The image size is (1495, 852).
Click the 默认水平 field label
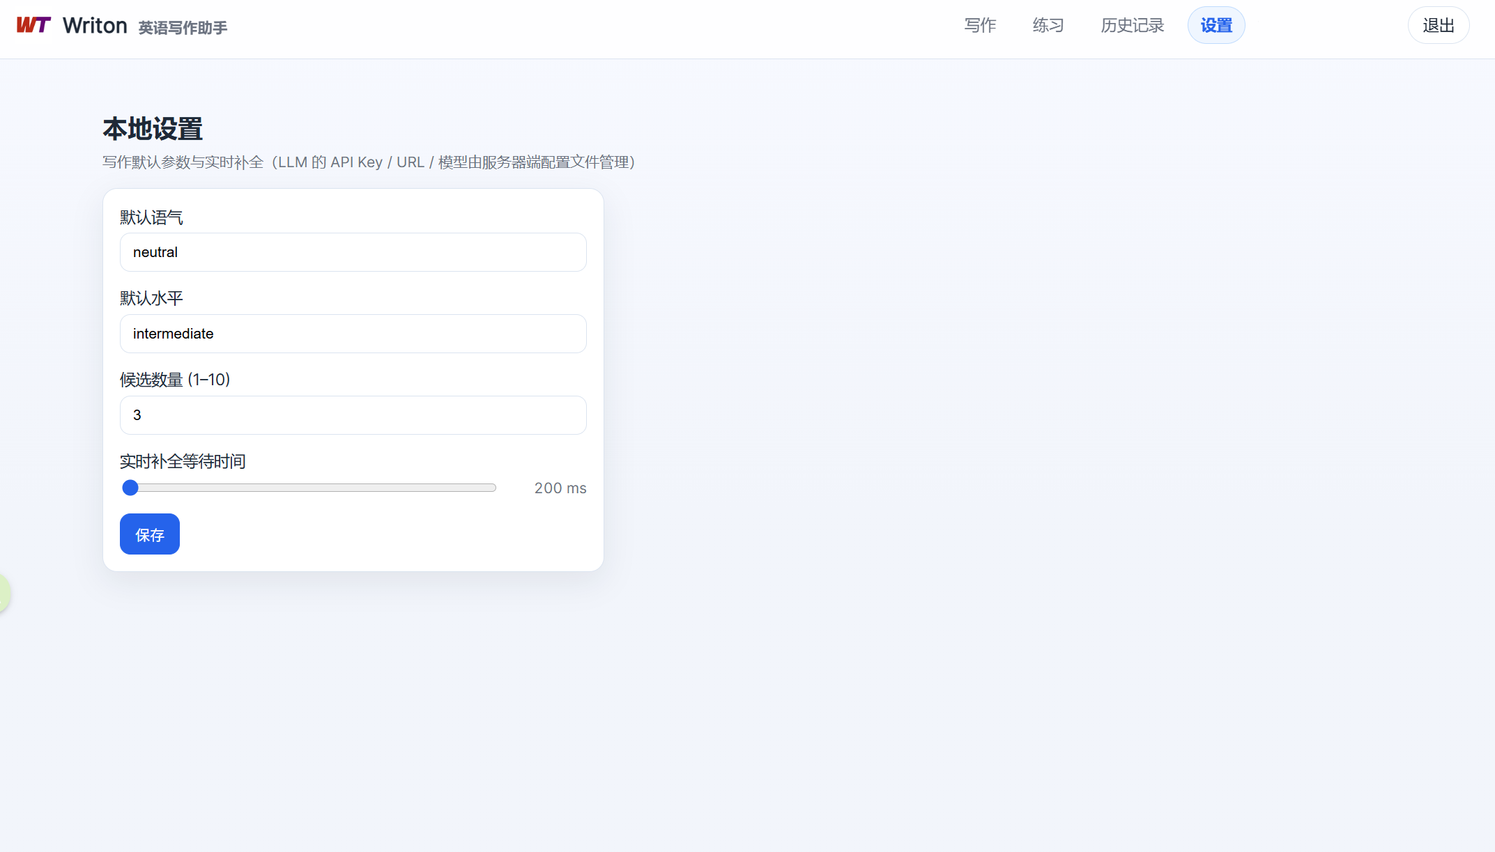(x=151, y=298)
